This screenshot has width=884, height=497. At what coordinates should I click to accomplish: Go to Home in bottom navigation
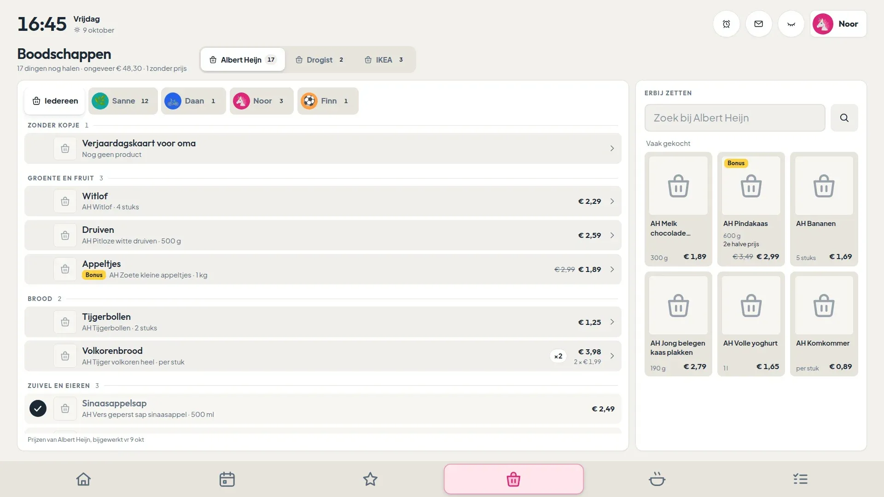[83, 479]
